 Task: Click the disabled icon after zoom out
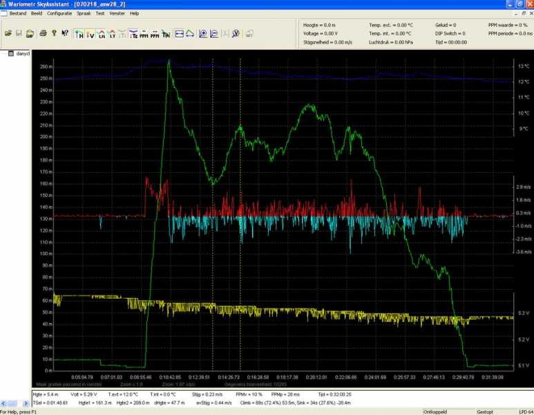225,34
